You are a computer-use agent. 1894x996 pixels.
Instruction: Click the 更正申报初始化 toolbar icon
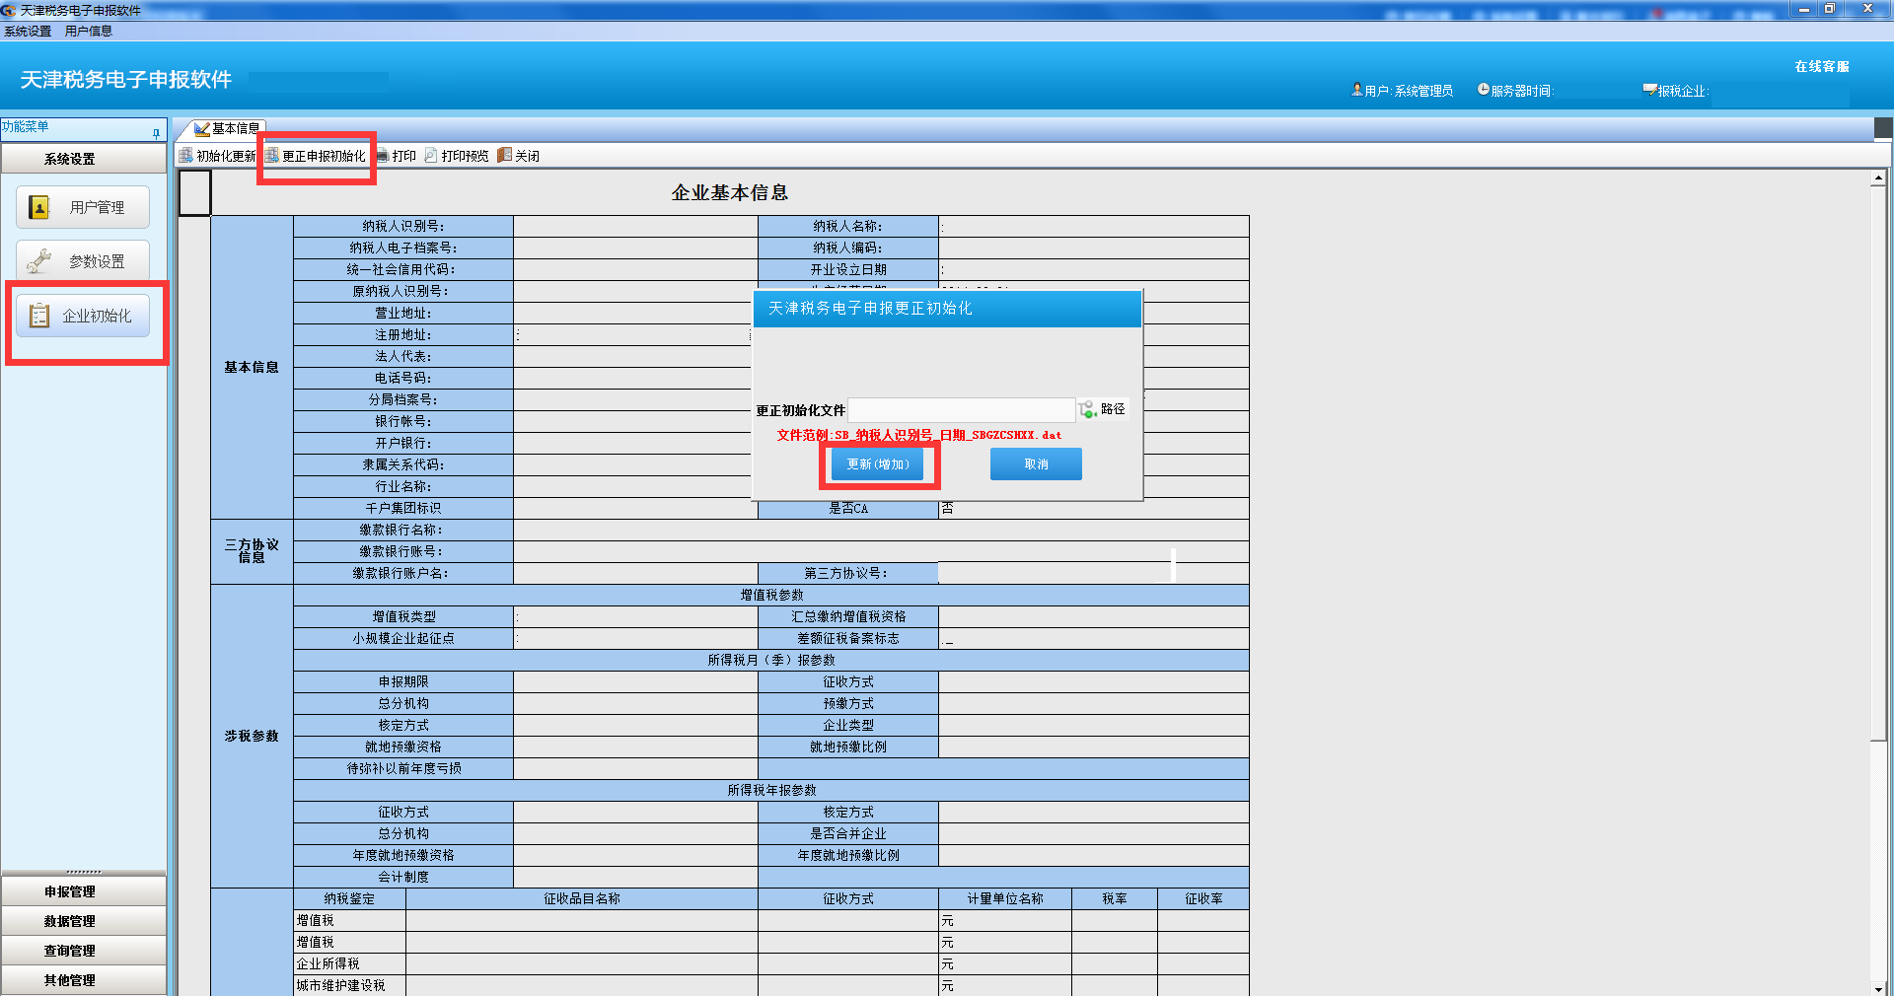[x=272, y=156]
